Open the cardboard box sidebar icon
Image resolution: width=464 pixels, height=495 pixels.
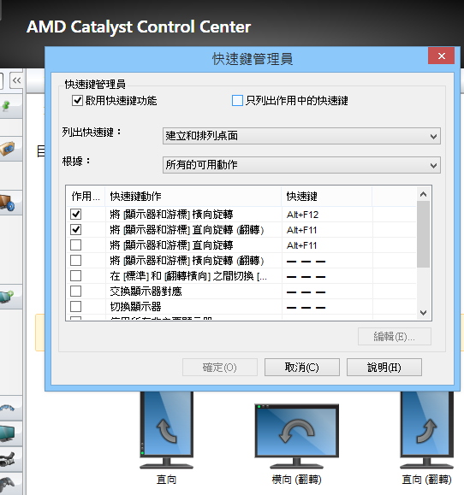7,149
